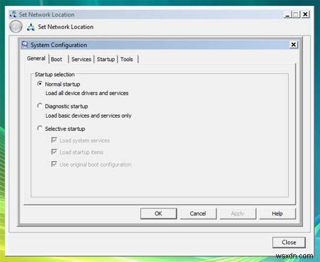Viewport: 320px width, 262px height.
Task: Open the Services tab
Action: click(x=82, y=59)
